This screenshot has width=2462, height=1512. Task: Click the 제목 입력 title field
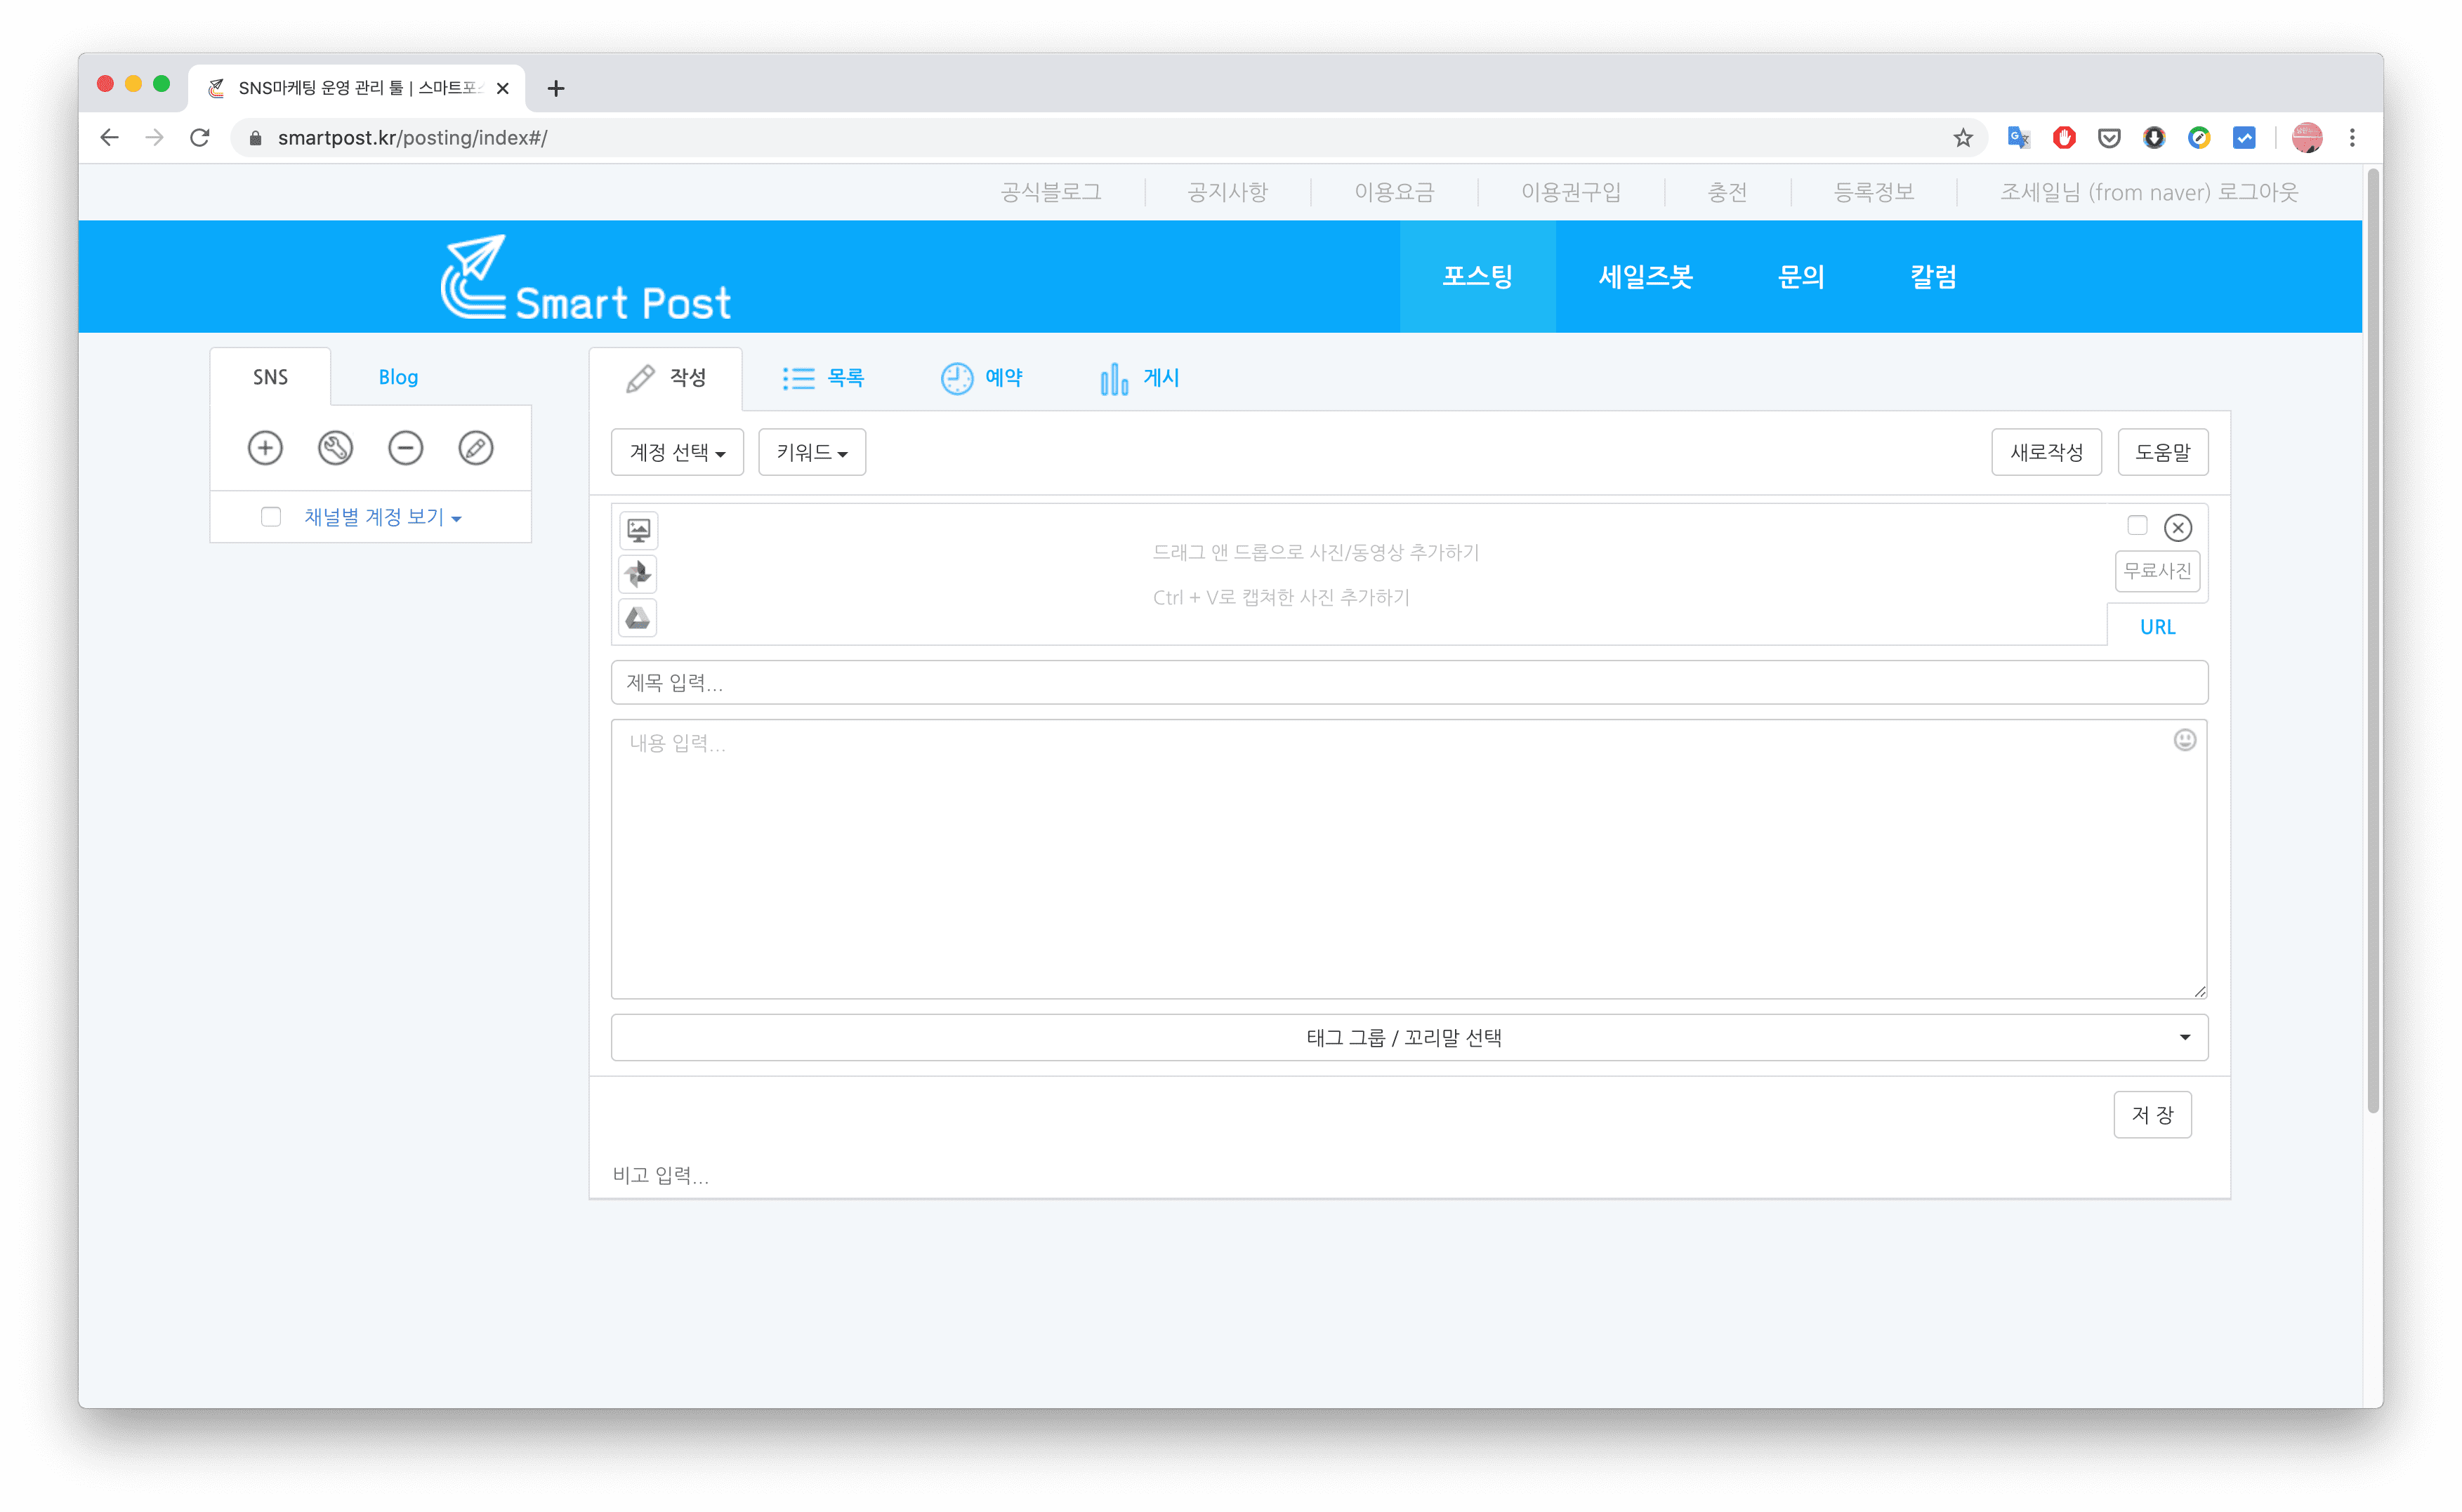coord(1409,682)
